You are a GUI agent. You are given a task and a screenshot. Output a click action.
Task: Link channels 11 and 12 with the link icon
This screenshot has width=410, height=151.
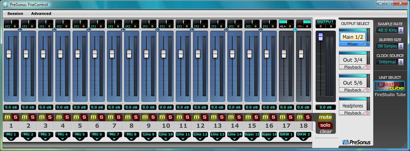coord(192,30)
